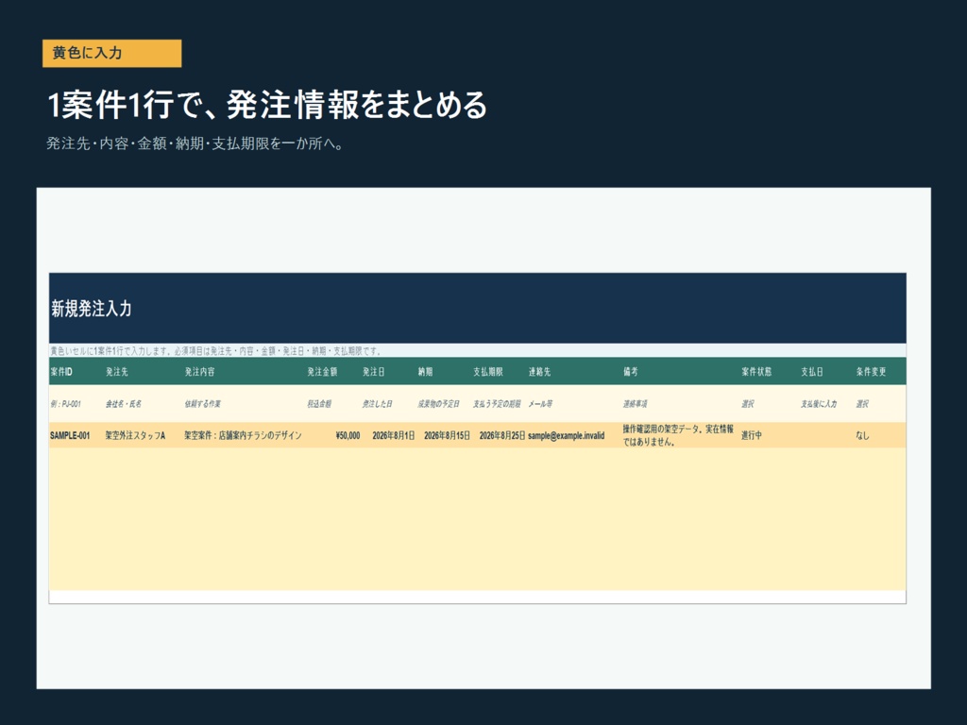Screen dimensions: 967x725
Task: Click the 連絡事項 hint cell
Action: click(x=635, y=404)
